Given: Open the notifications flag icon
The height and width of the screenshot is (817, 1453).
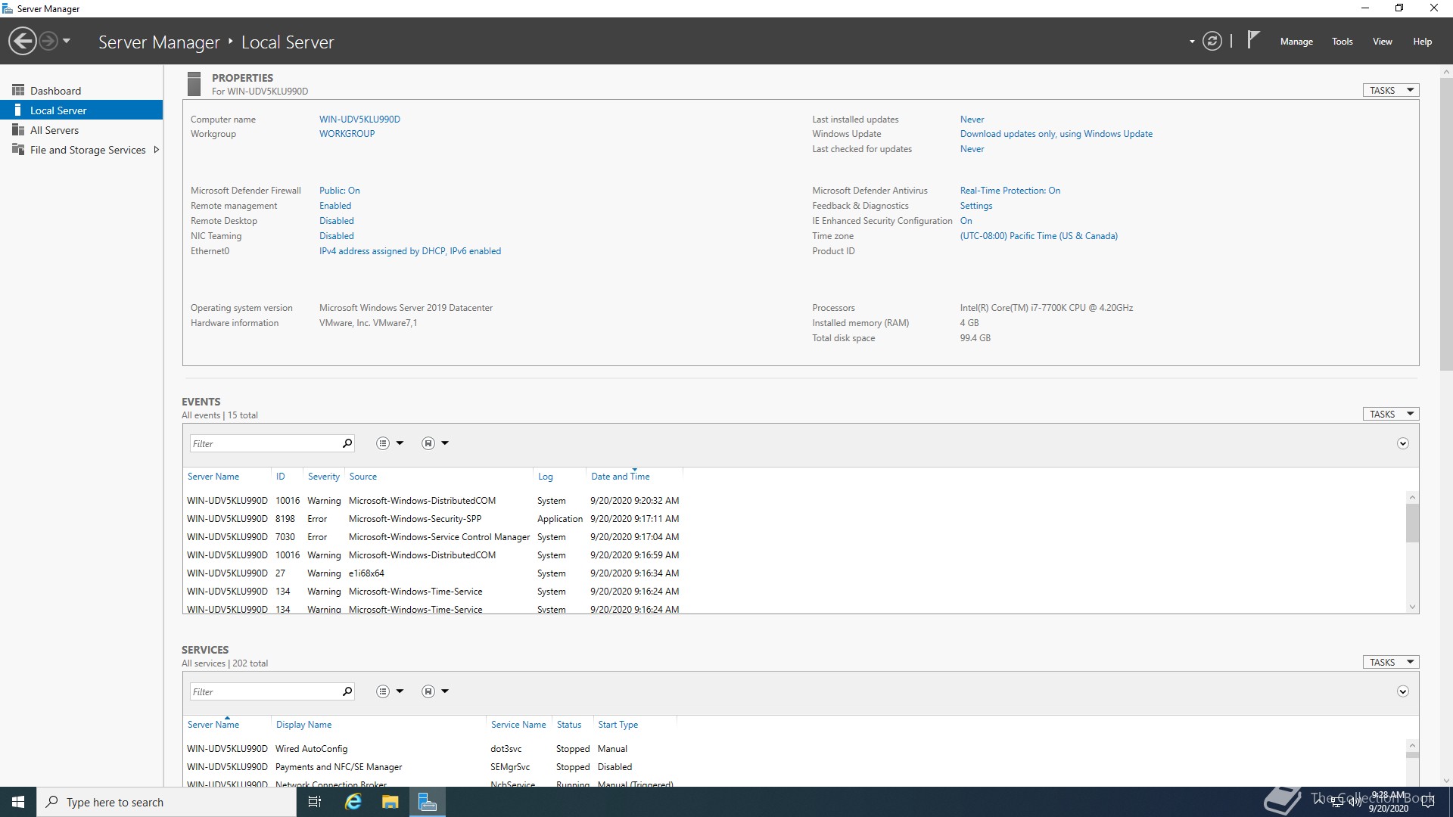Looking at the screenshot, I should (x=1253, y=39).
